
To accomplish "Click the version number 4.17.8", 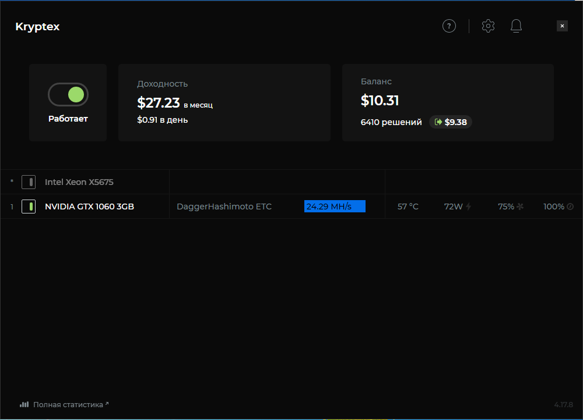I will pos(563,404).
